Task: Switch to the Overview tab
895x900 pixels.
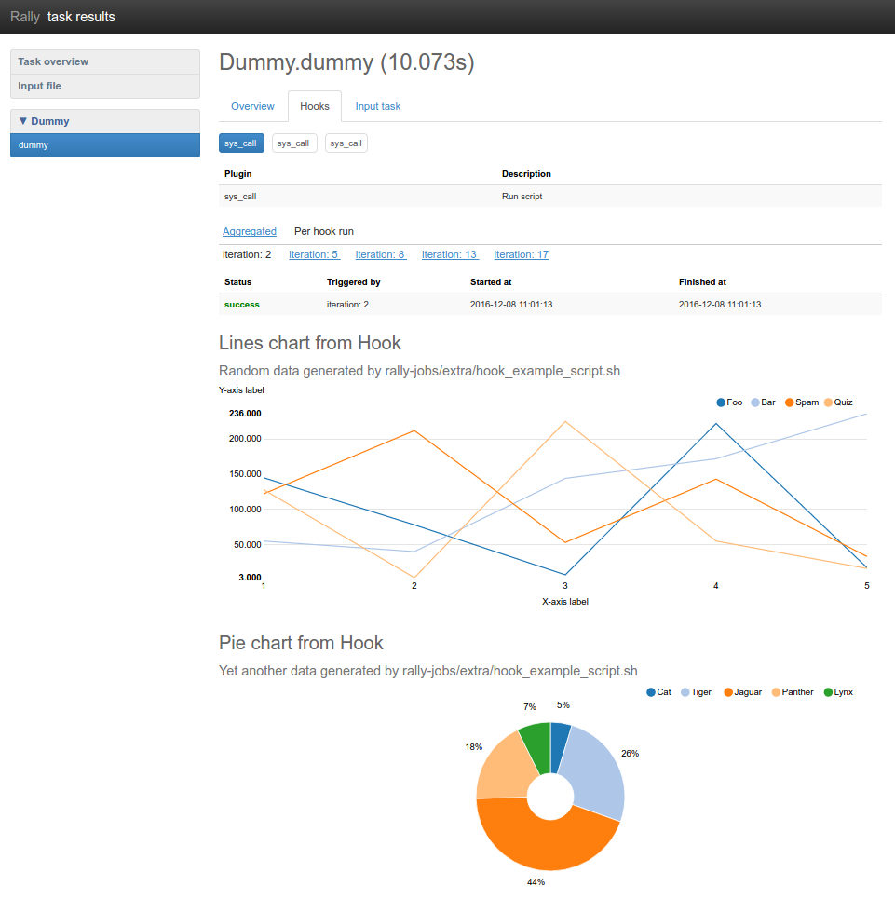Action: point(252,106)
